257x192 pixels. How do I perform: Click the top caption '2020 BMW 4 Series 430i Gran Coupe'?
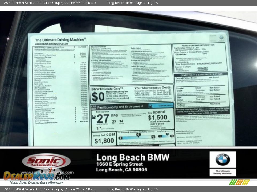[x=33, y=3]
